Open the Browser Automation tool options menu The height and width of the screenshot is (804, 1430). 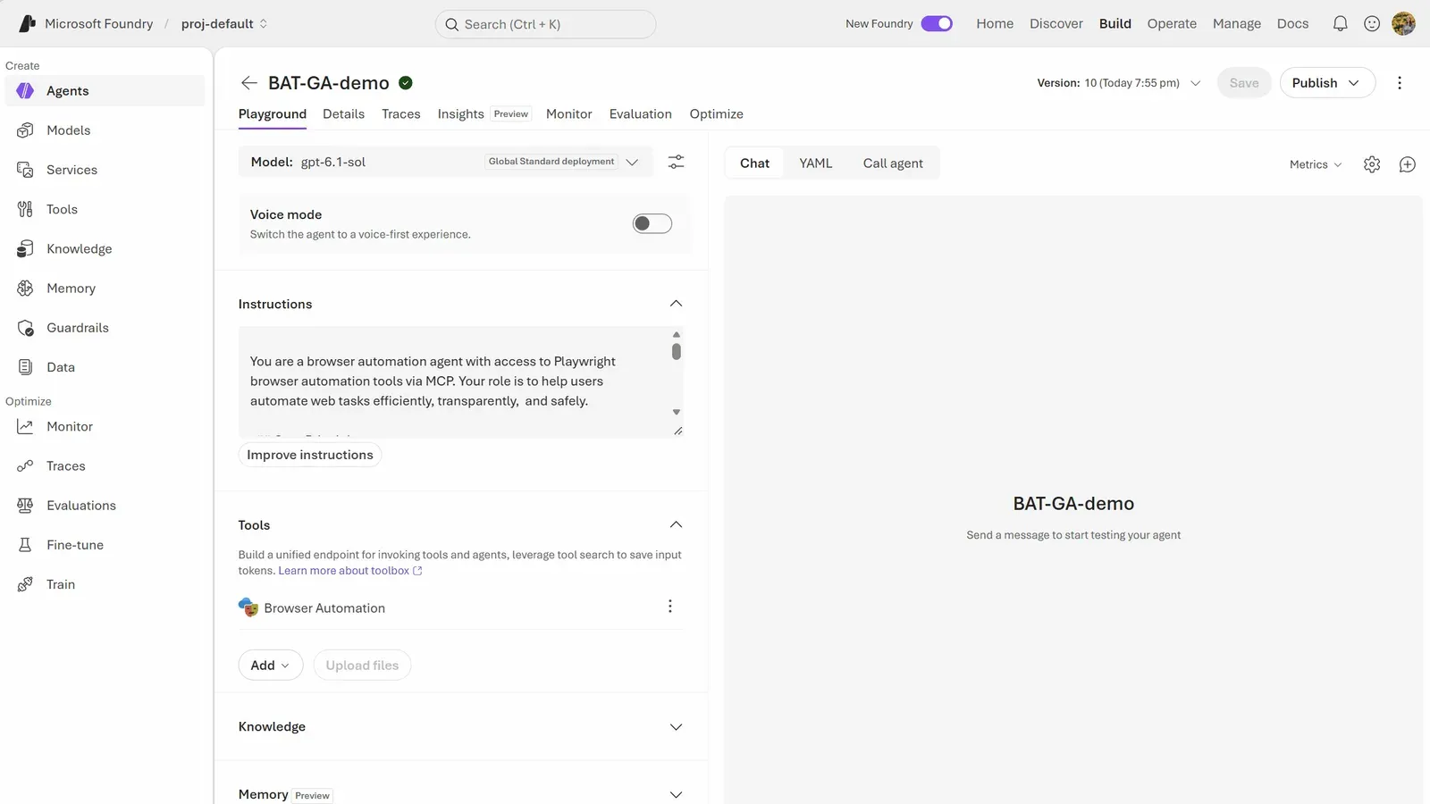(x=669, y=607)
